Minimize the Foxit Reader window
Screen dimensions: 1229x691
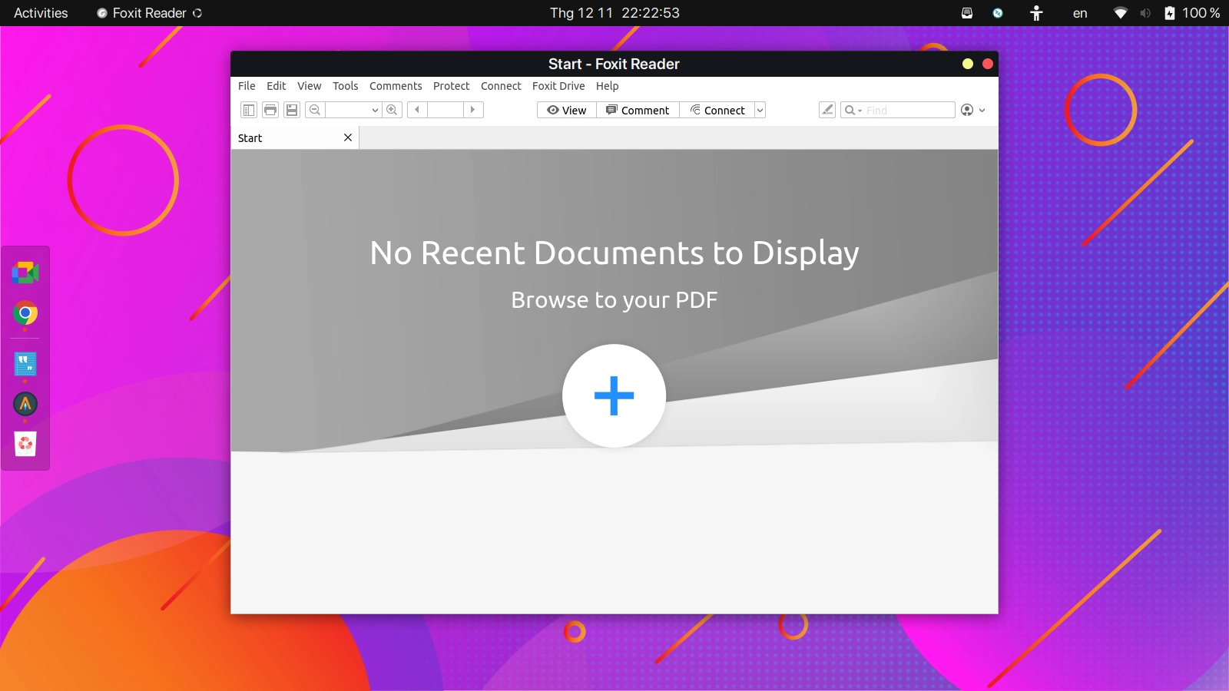point(968,64)
